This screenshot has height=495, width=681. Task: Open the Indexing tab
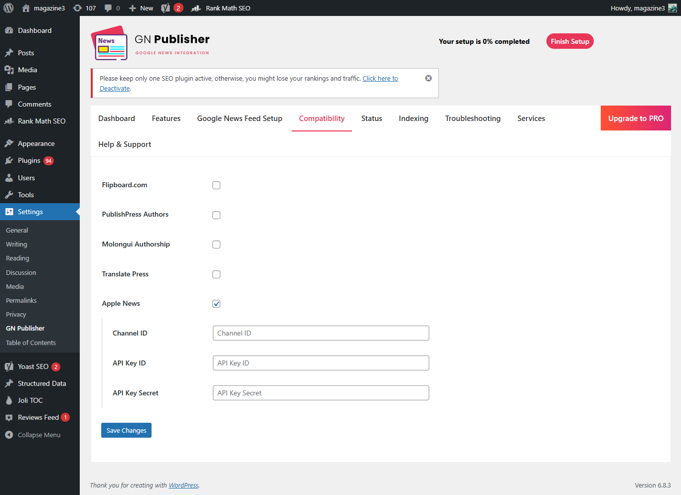tap(414, 119)
